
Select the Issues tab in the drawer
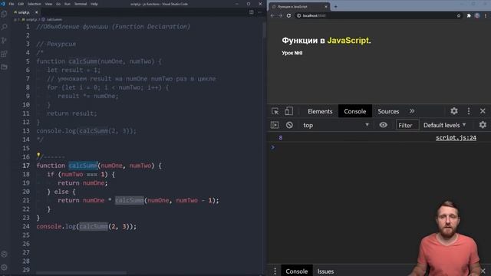click(325, 271)
